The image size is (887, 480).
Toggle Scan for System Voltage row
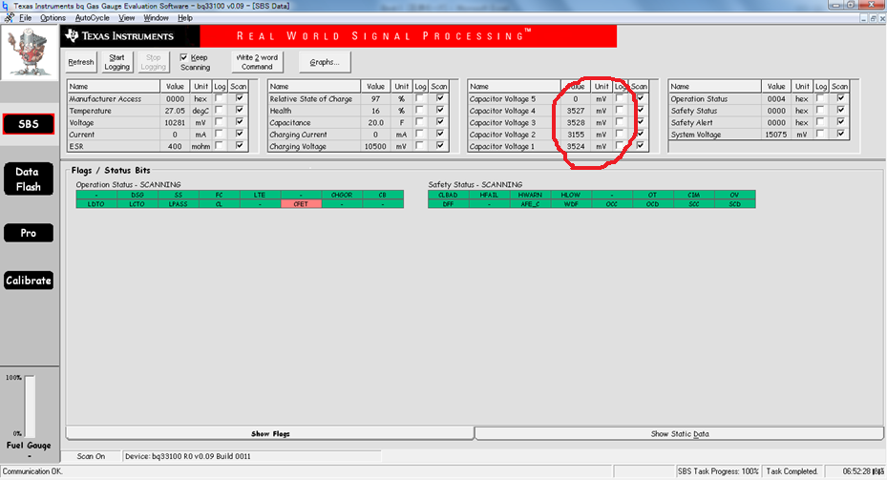click(840, 134)
